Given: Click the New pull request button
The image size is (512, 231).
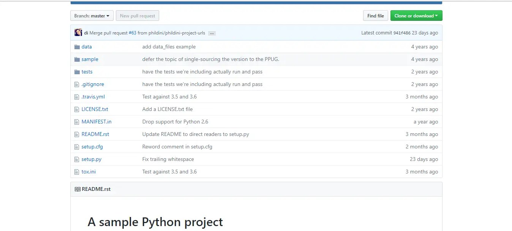Looking at the screenshot, I should pos(137,16).
